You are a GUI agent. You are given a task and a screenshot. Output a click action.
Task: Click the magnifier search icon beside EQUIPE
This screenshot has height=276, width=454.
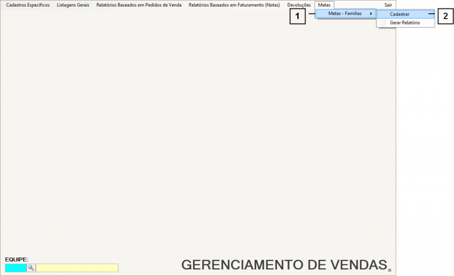click(31, 267)
